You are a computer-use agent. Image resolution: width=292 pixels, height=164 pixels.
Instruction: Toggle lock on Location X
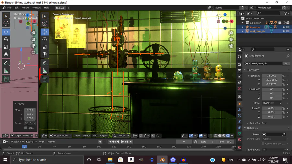284,76
